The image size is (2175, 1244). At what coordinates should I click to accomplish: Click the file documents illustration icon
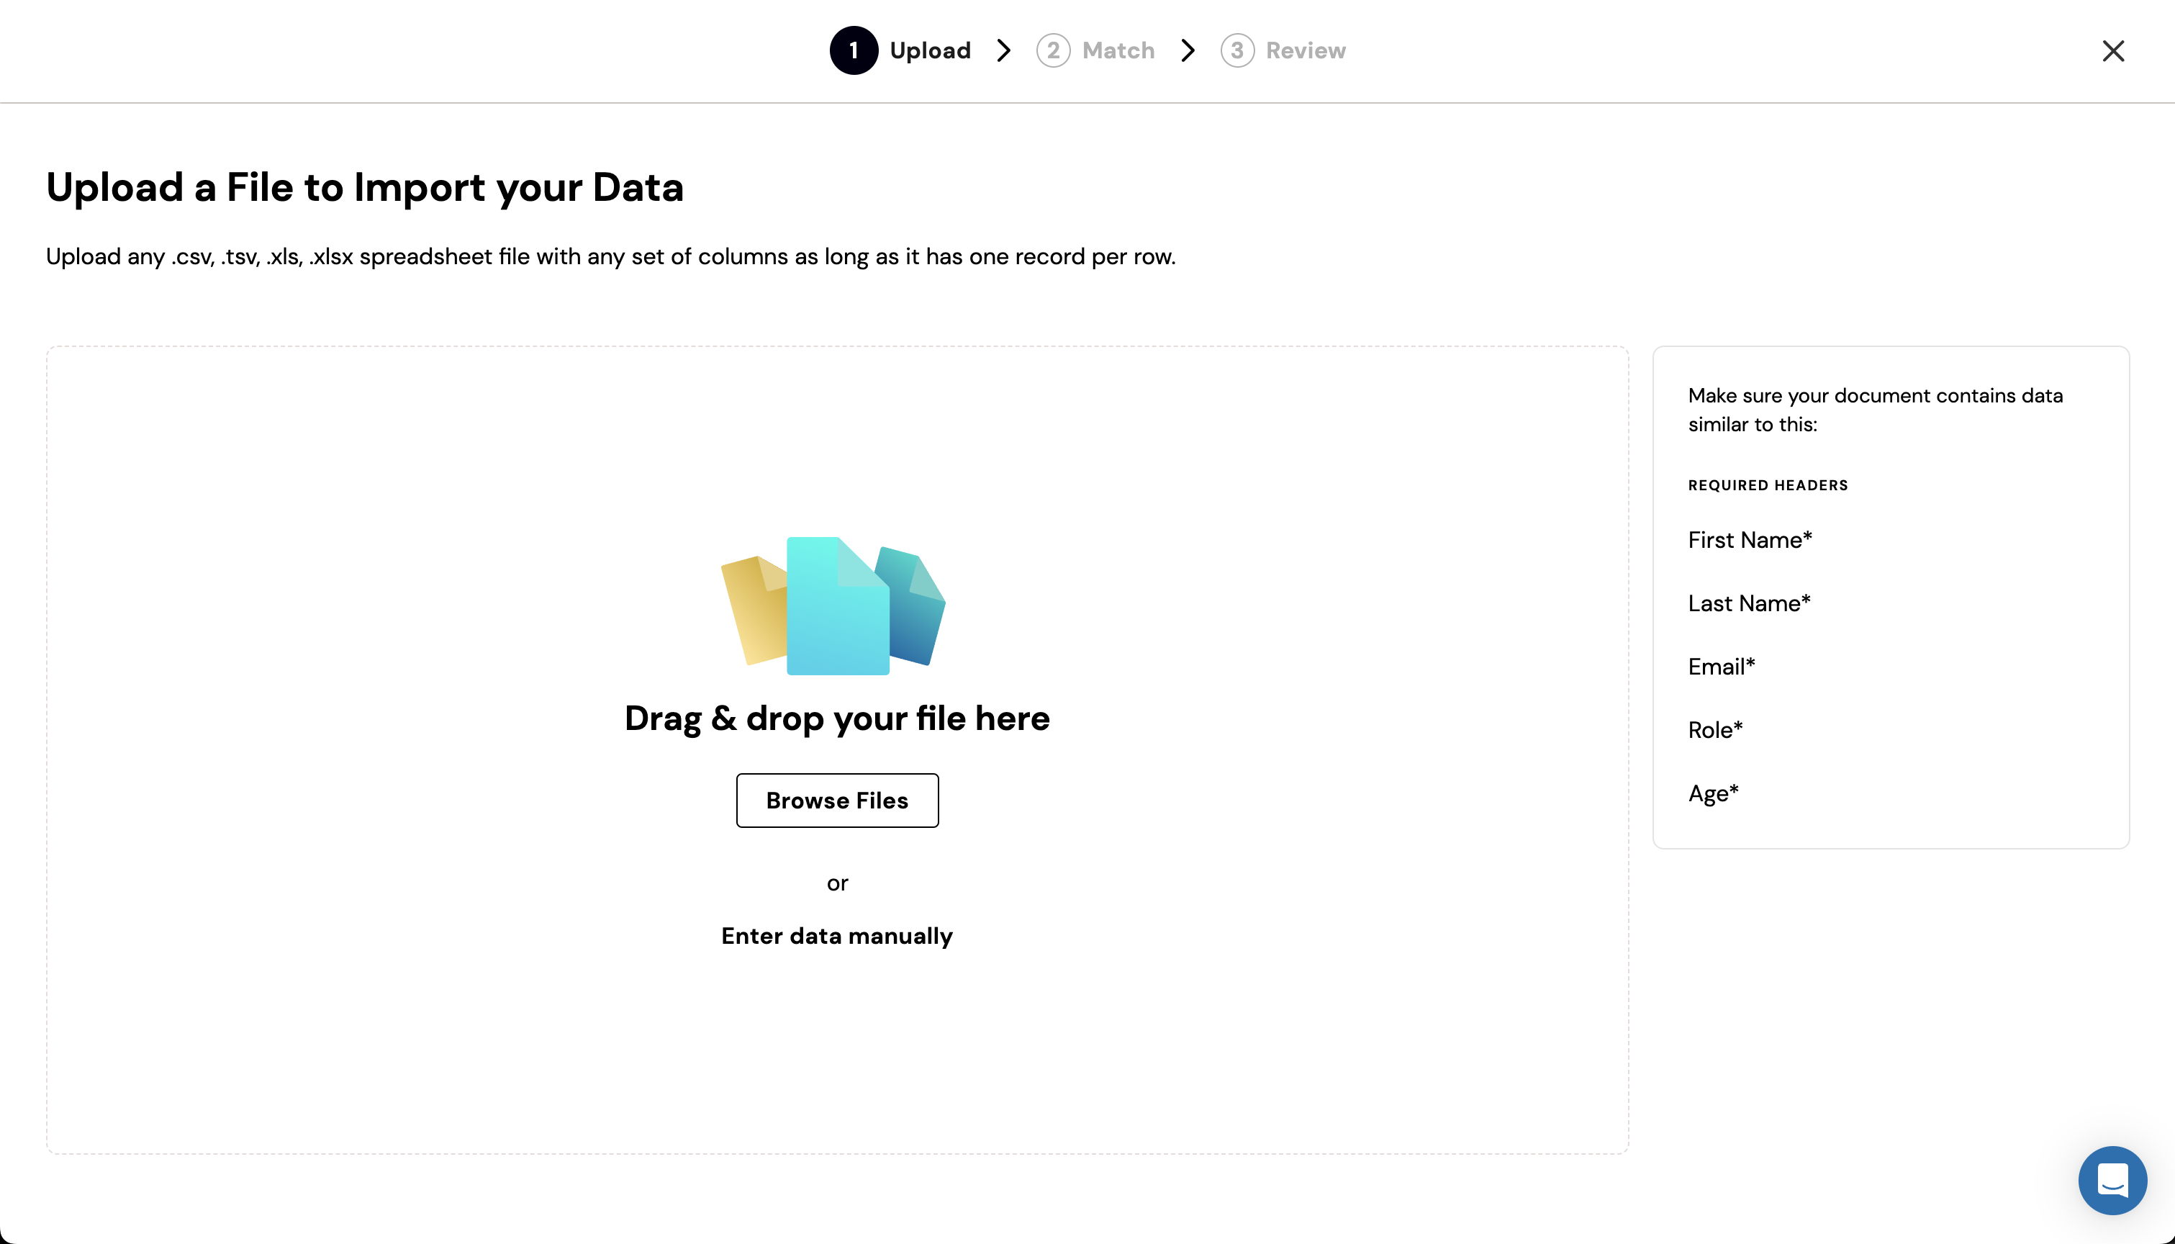tap(833, 607)
